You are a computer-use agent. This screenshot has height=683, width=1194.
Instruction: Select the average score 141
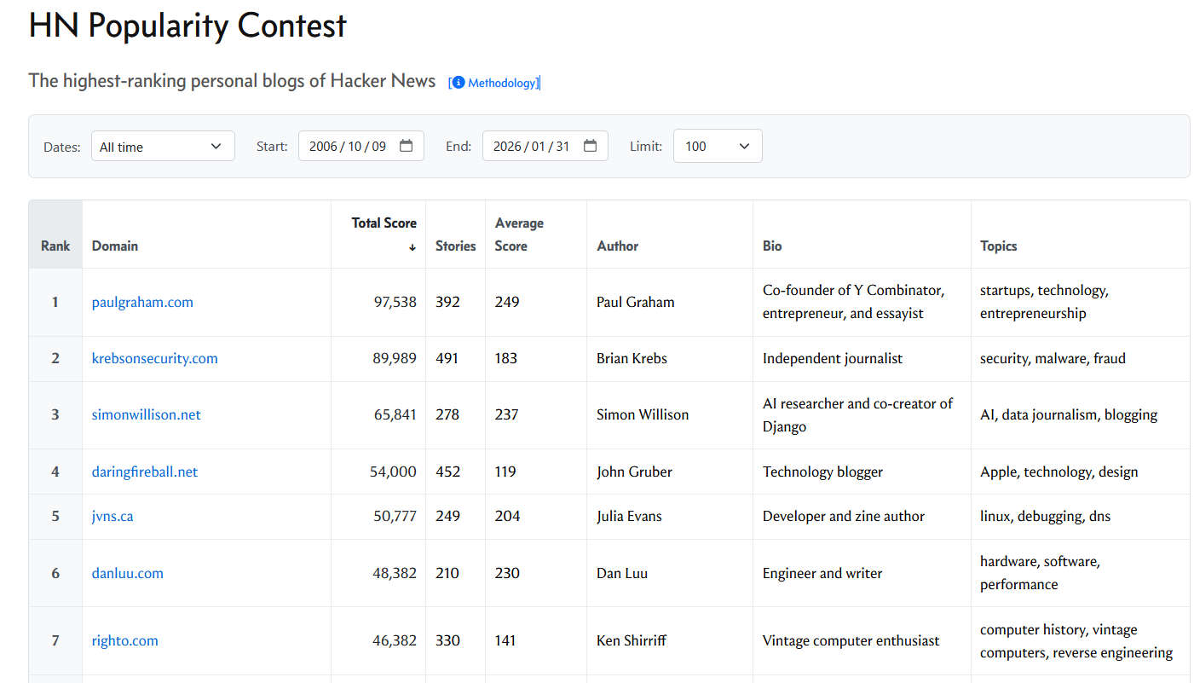point(505,640)
